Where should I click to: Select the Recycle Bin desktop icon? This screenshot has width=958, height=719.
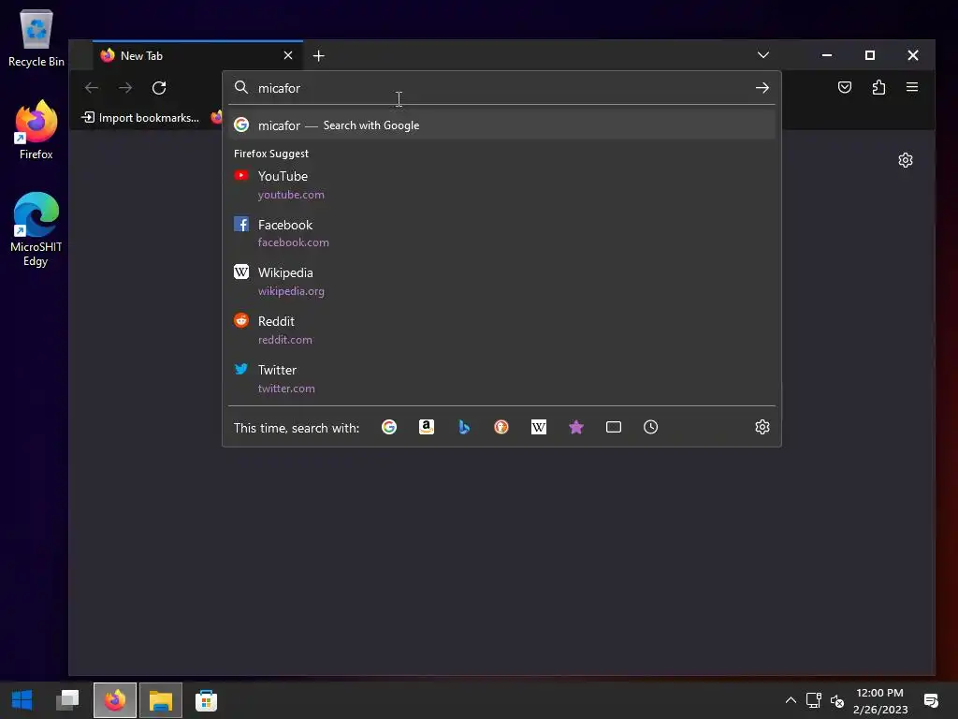(36, 37)
